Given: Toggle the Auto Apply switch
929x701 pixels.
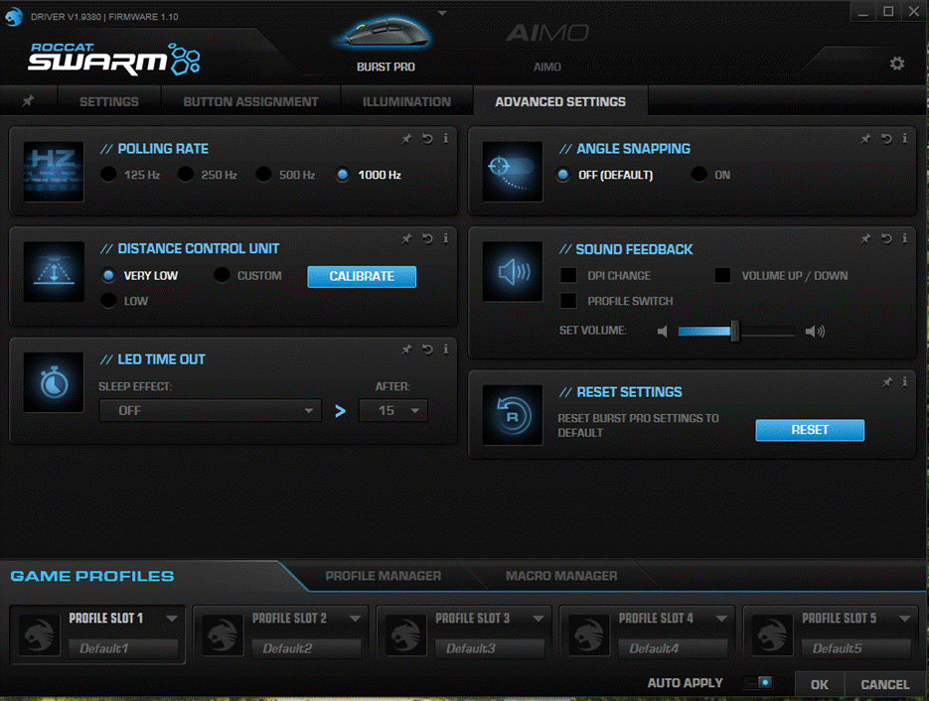Looking at the screenshot, I should click(759, 683).
